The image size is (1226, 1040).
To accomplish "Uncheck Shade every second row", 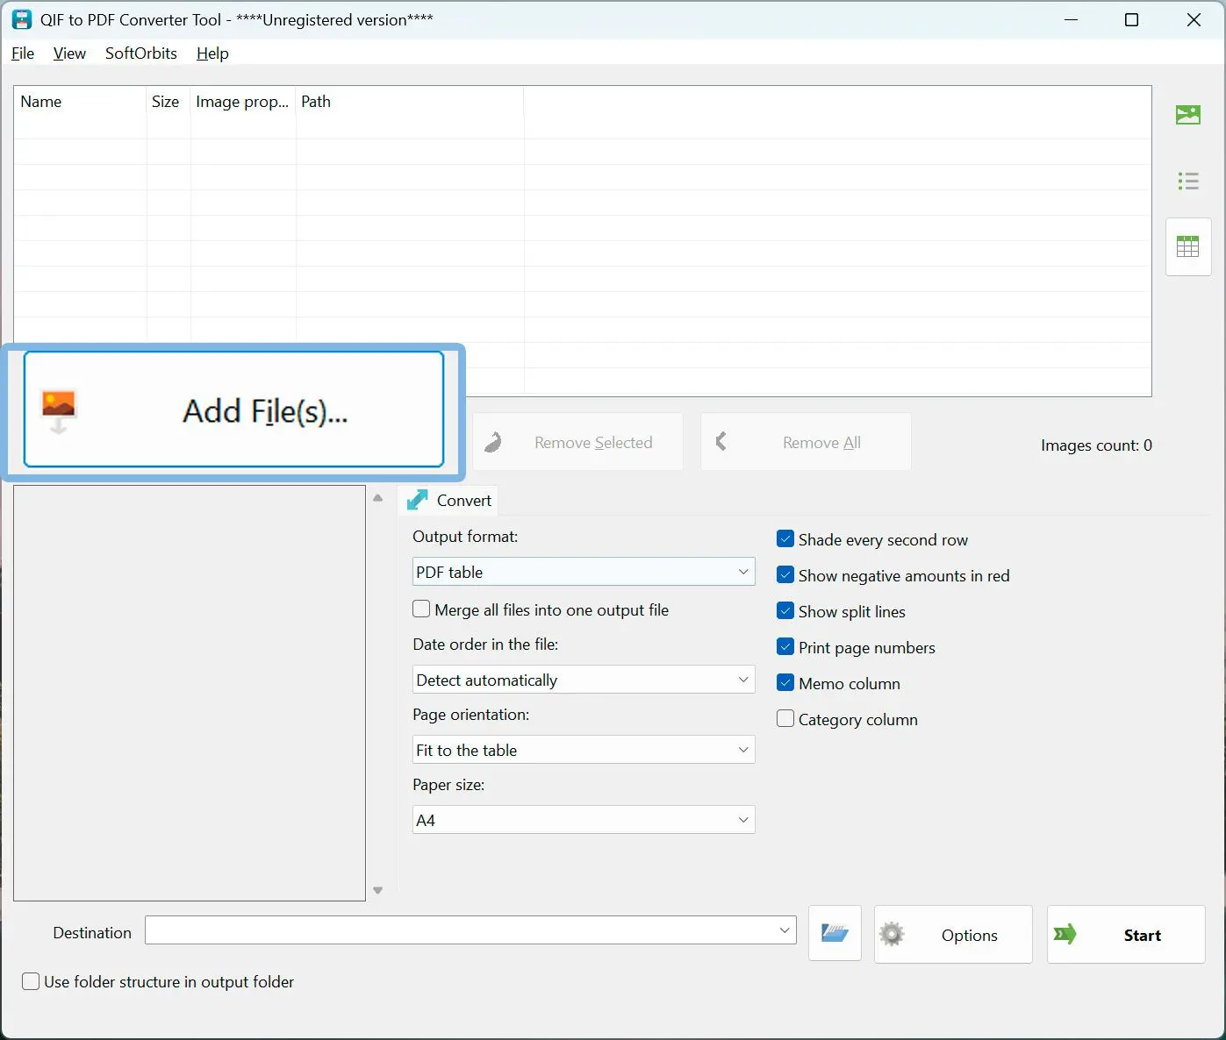I will (x=785, y=539).
